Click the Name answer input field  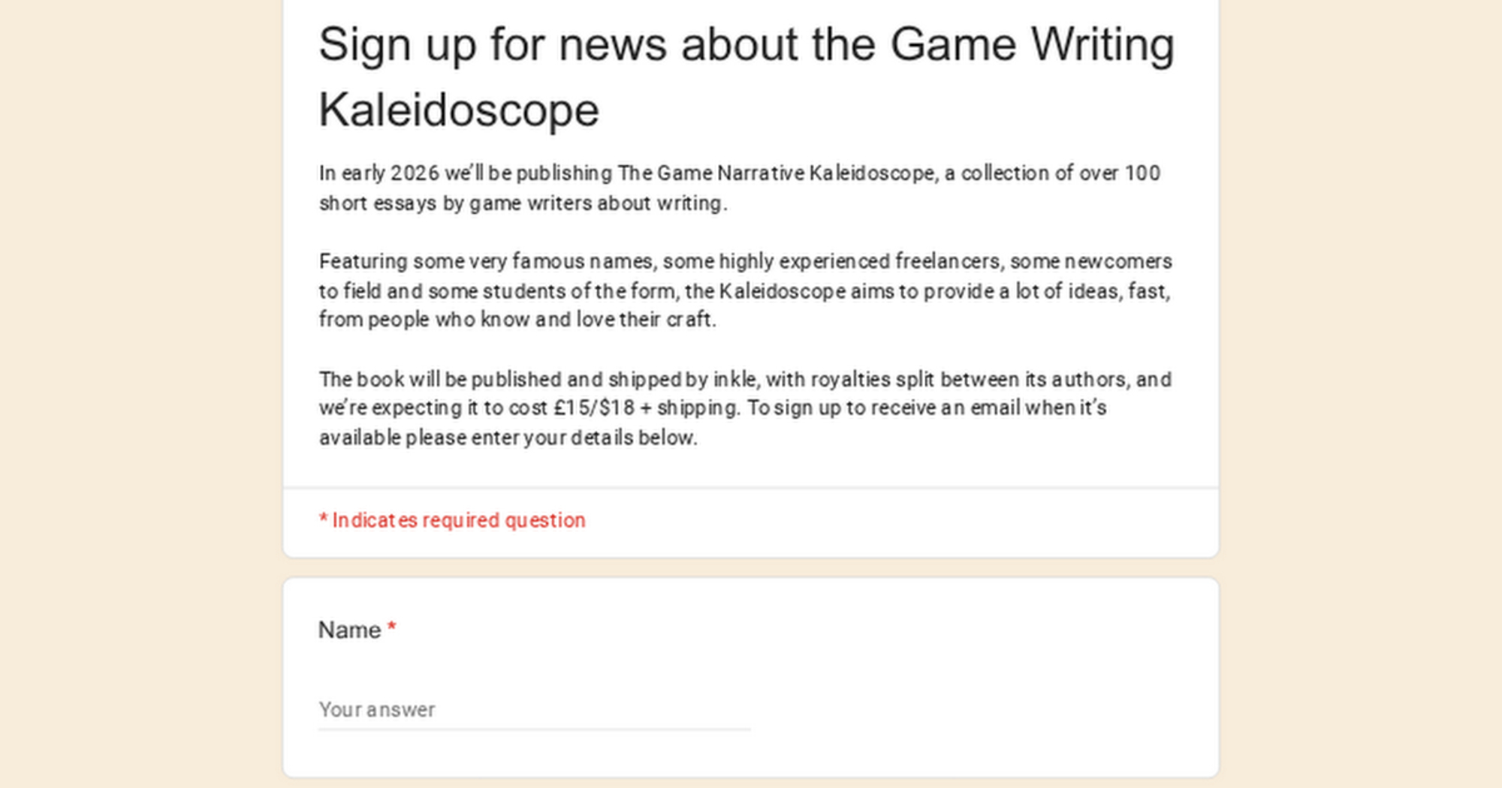[x=533, y=709]
